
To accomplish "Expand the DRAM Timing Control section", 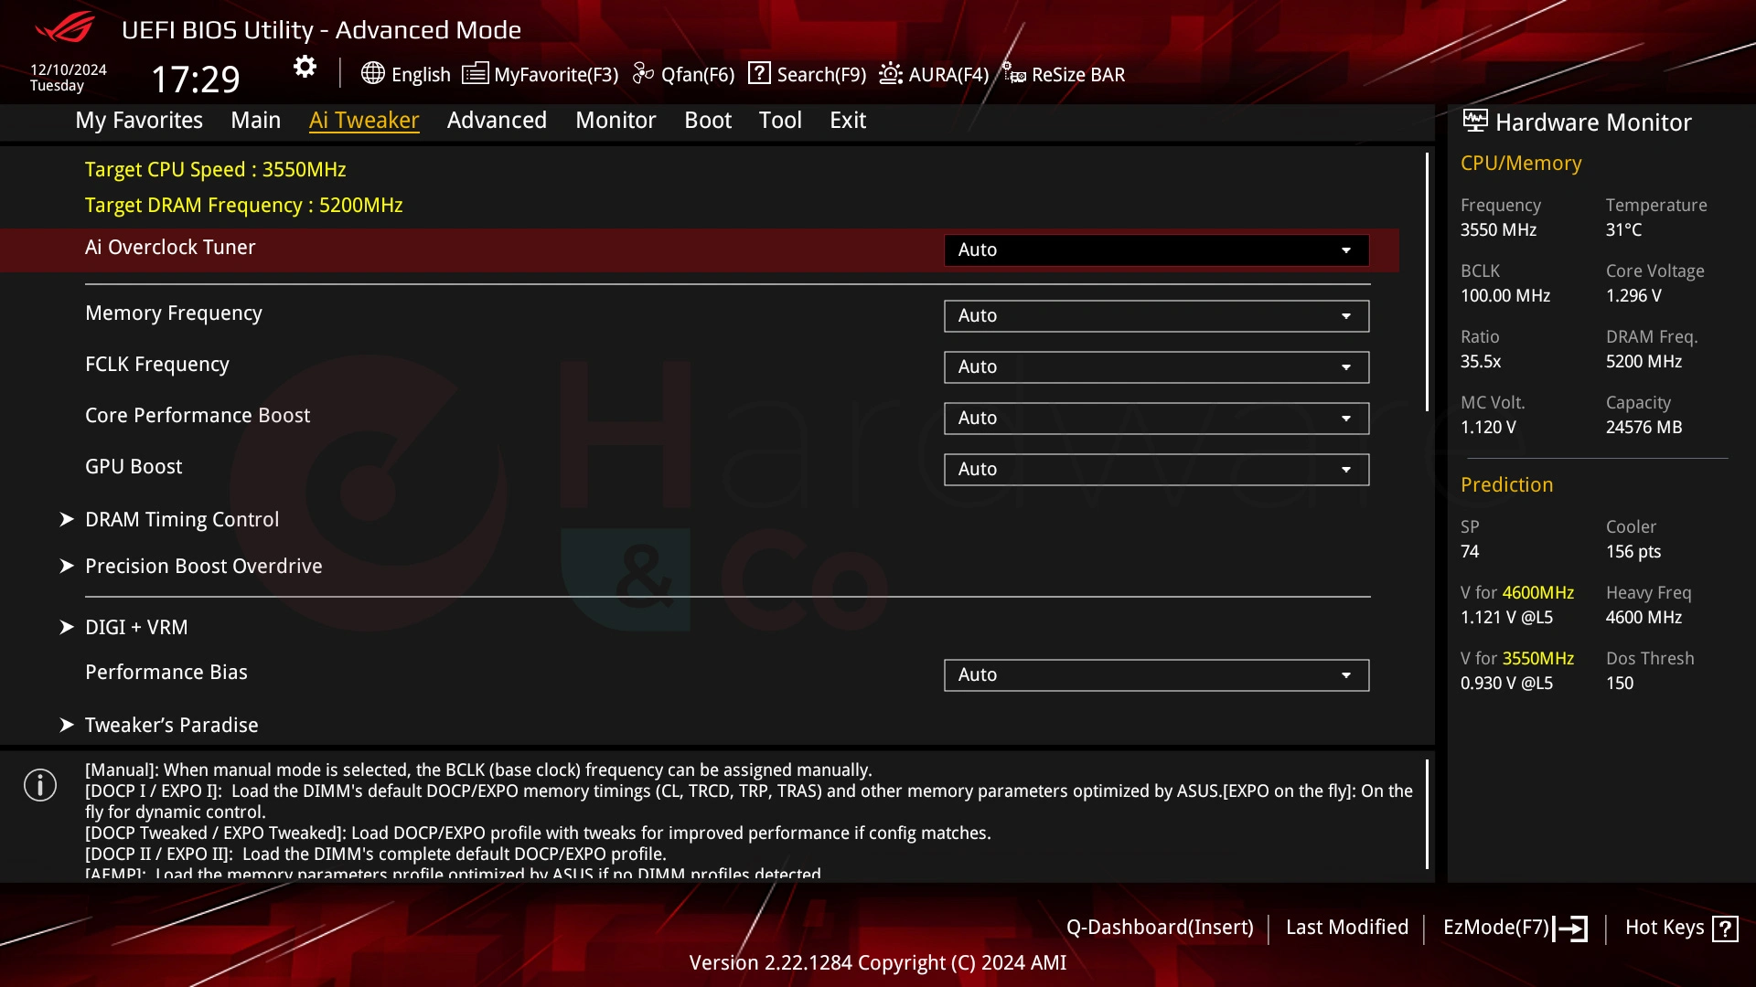I will tap(181, 518).
